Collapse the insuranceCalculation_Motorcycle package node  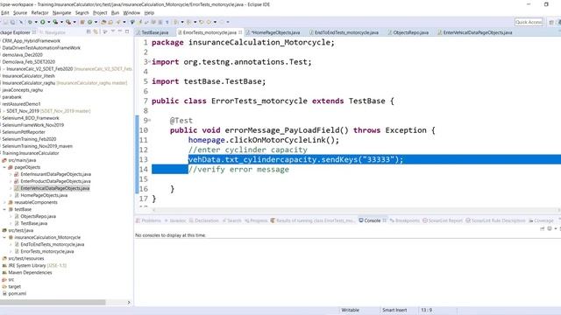click(x=4, y=237)
